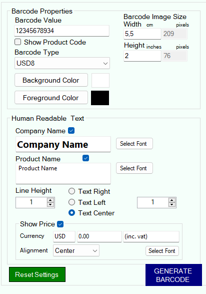Click the green Reset Settings button
The width and height of the screenshot is (206, 294).
pyautogui.click(x=37, y=274)
